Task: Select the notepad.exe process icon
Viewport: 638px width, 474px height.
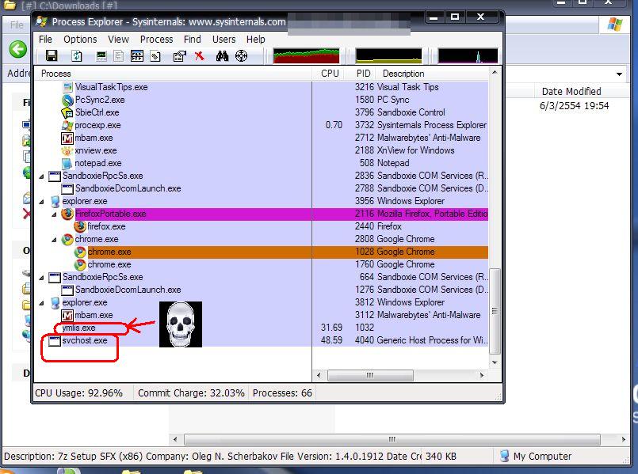Action: point(67,163)
